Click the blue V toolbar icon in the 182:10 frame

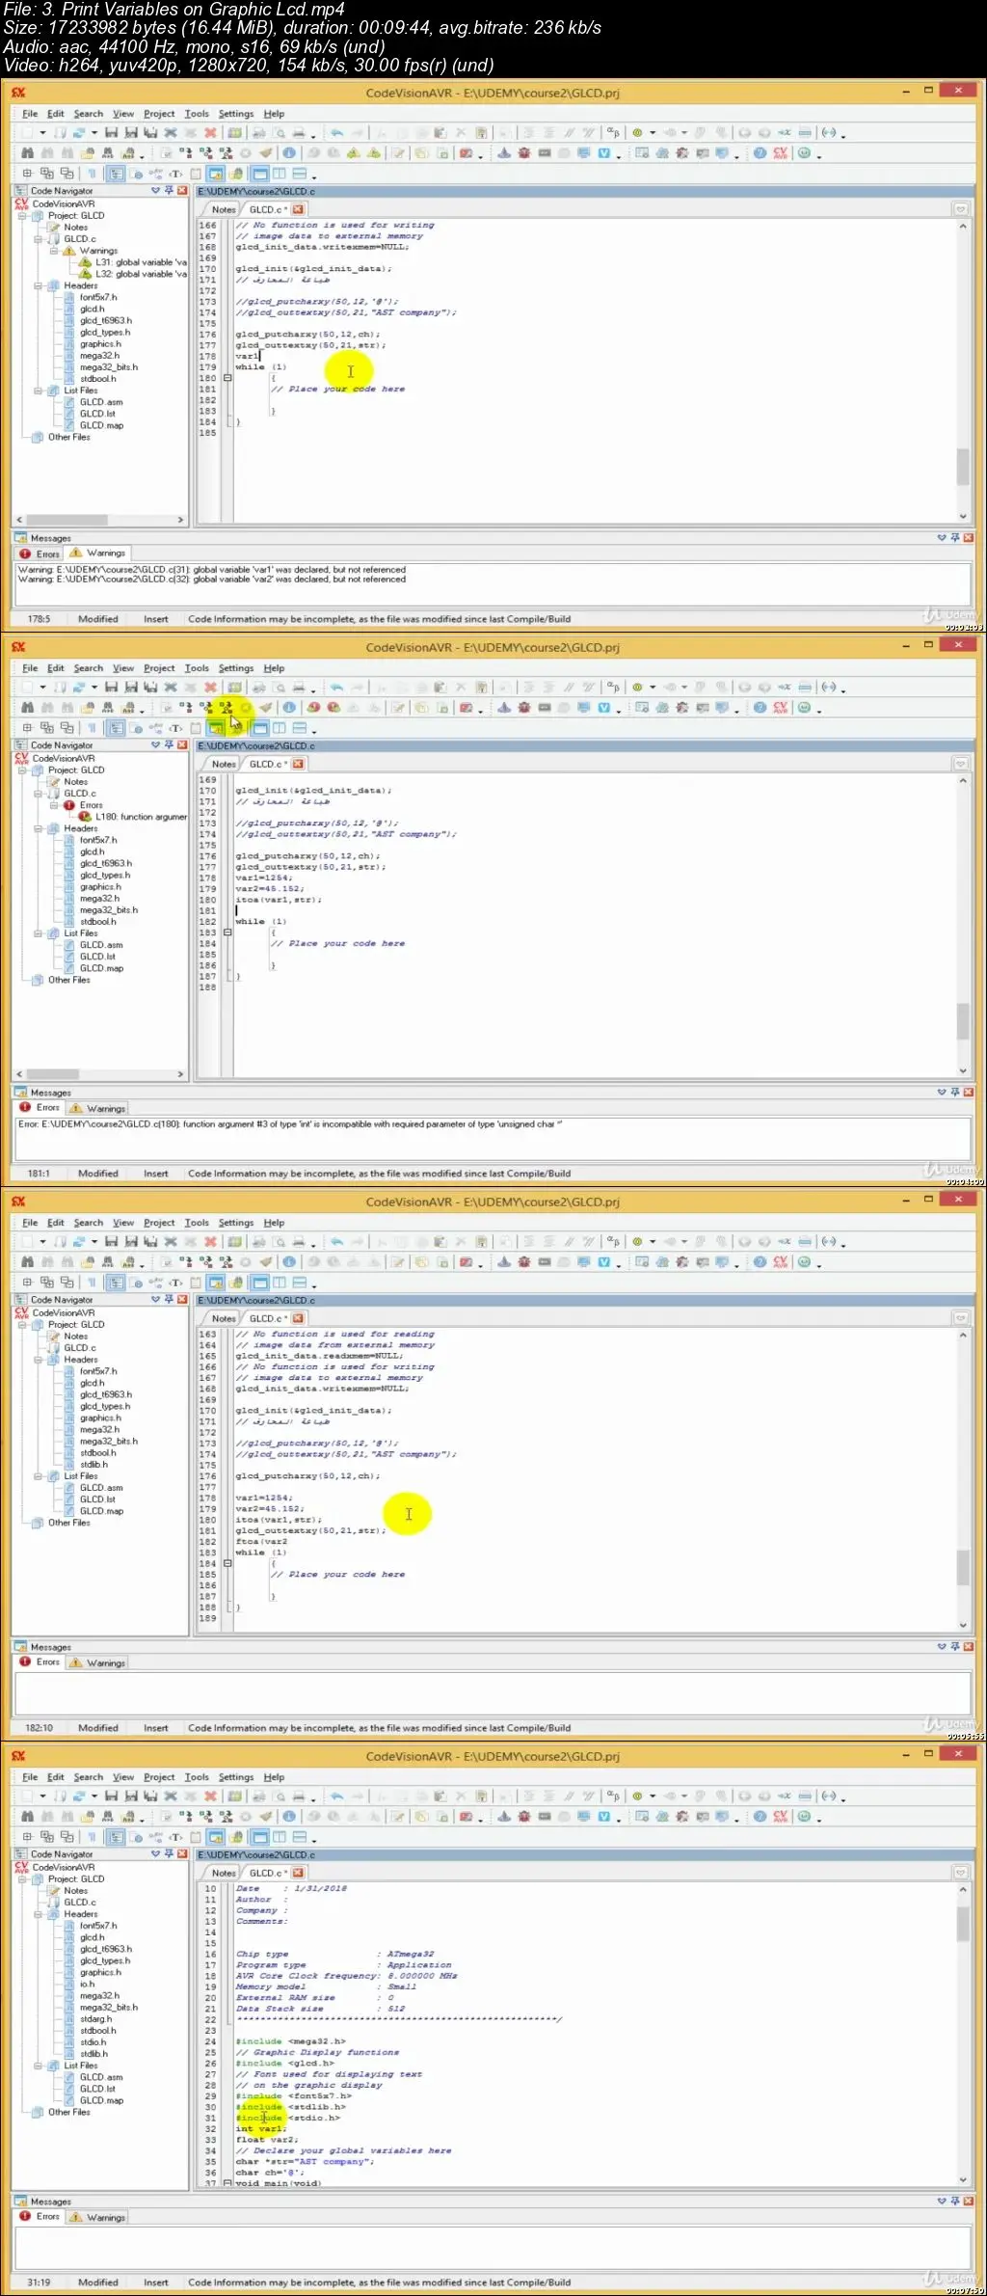[x=604, y=1262]
